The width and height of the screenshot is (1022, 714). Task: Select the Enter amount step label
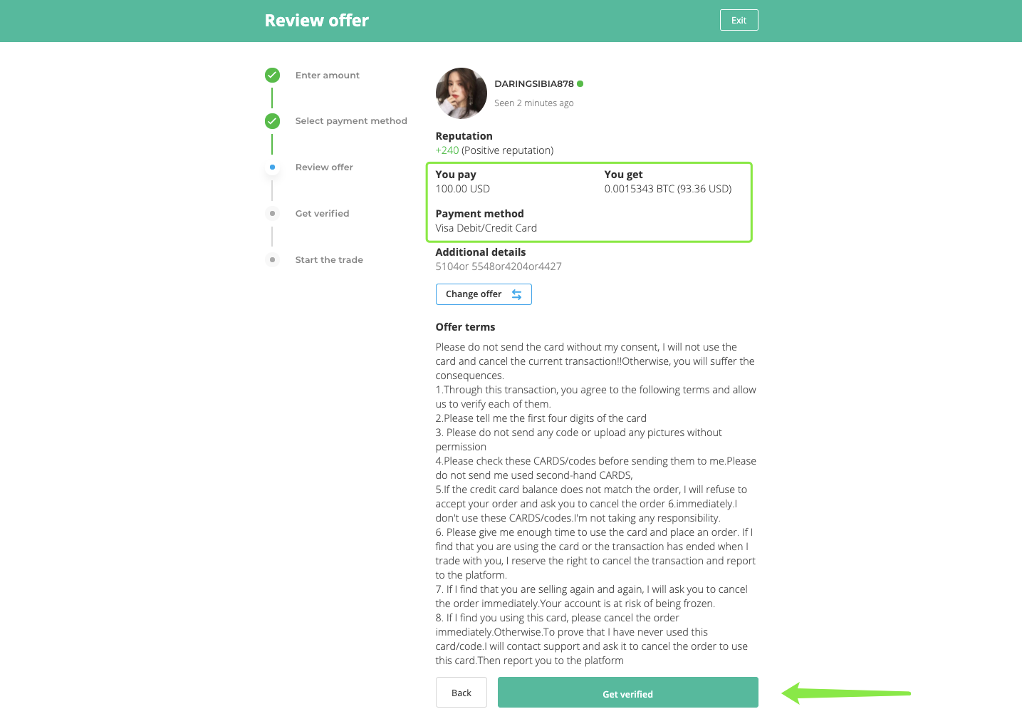(327, 75)
